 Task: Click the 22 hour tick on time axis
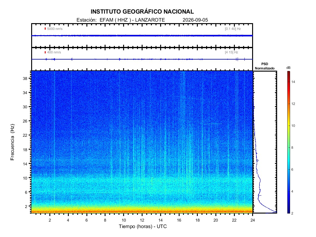point(234,220)
